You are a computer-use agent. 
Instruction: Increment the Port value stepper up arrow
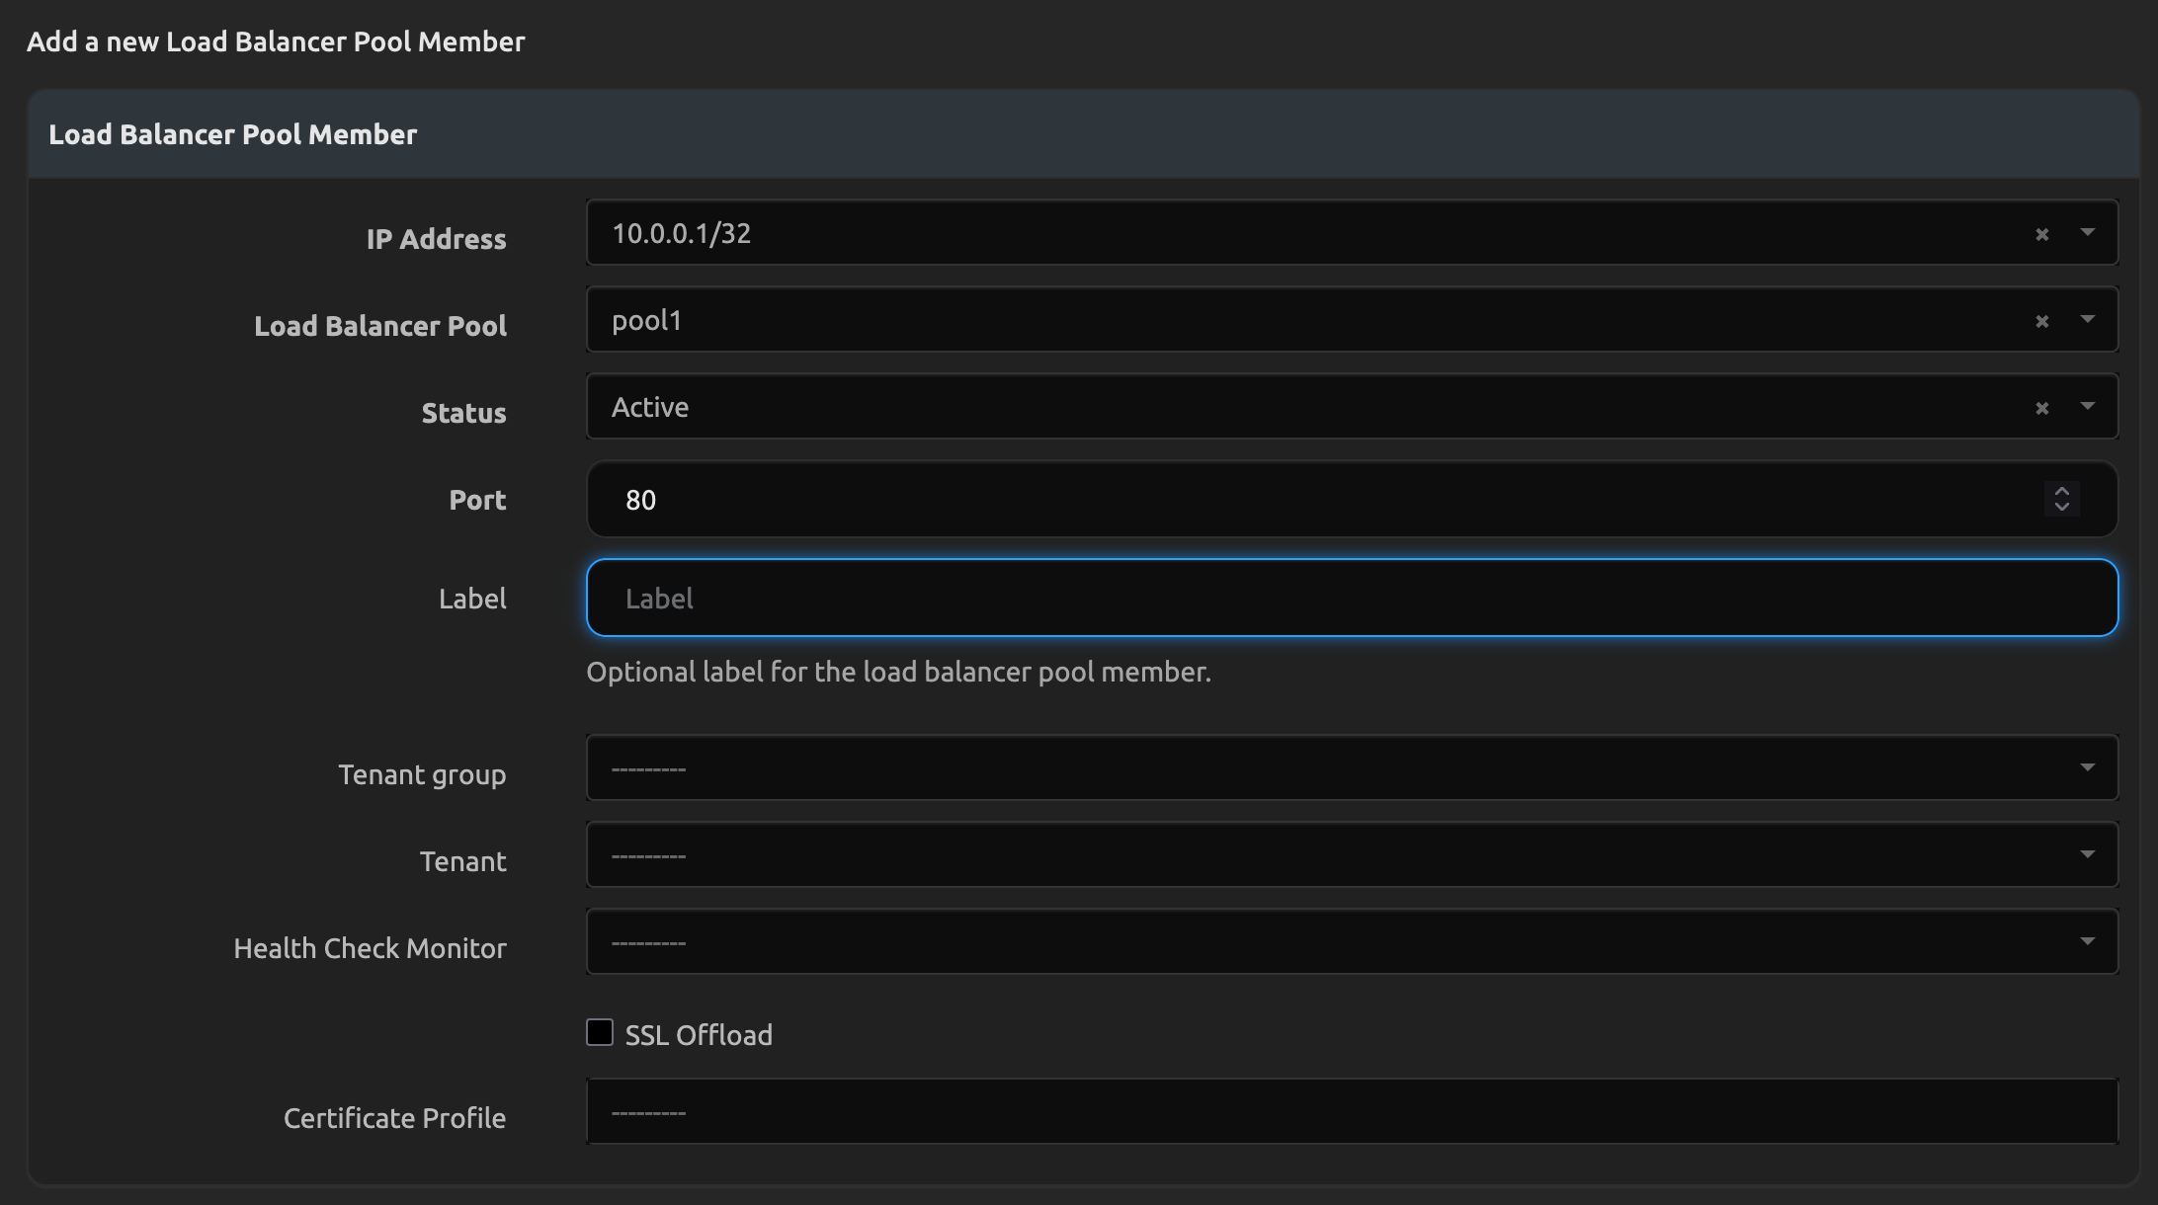2061,491
